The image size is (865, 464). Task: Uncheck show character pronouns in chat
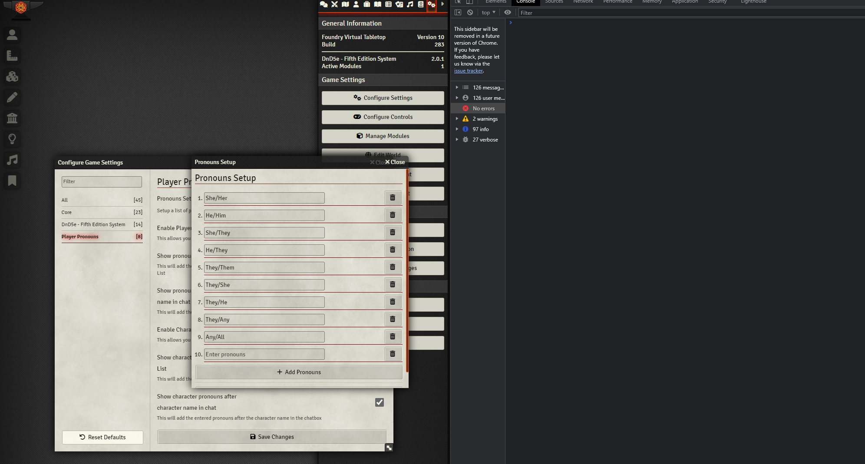(x=379, y=402)
